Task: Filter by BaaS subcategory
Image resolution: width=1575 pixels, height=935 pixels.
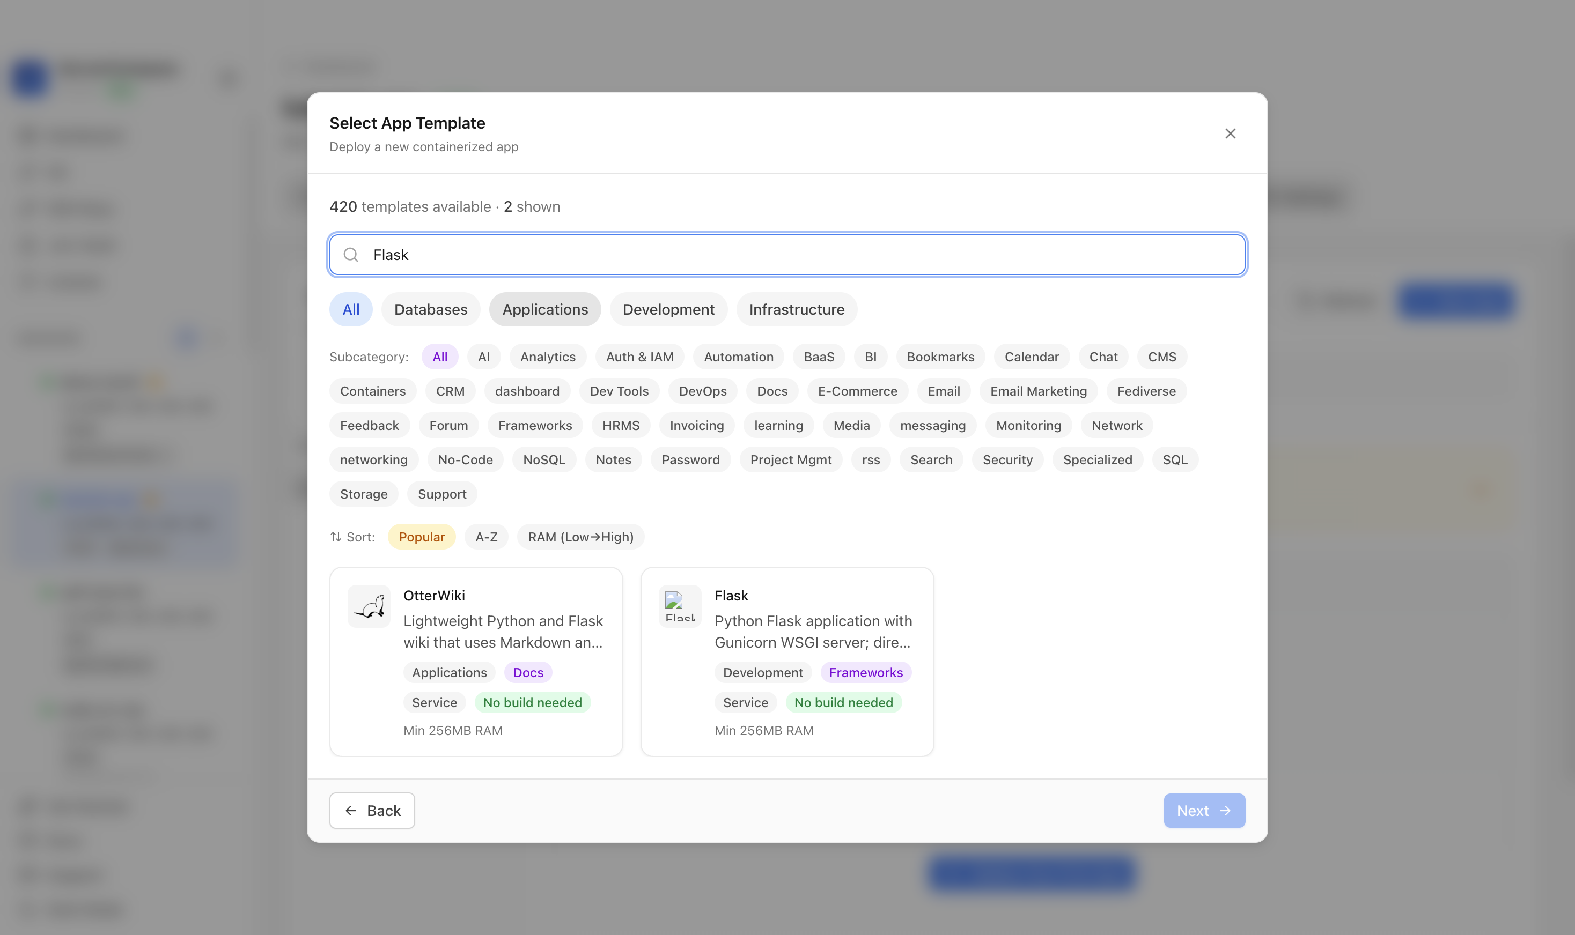Action: click(x=819, y=357)
